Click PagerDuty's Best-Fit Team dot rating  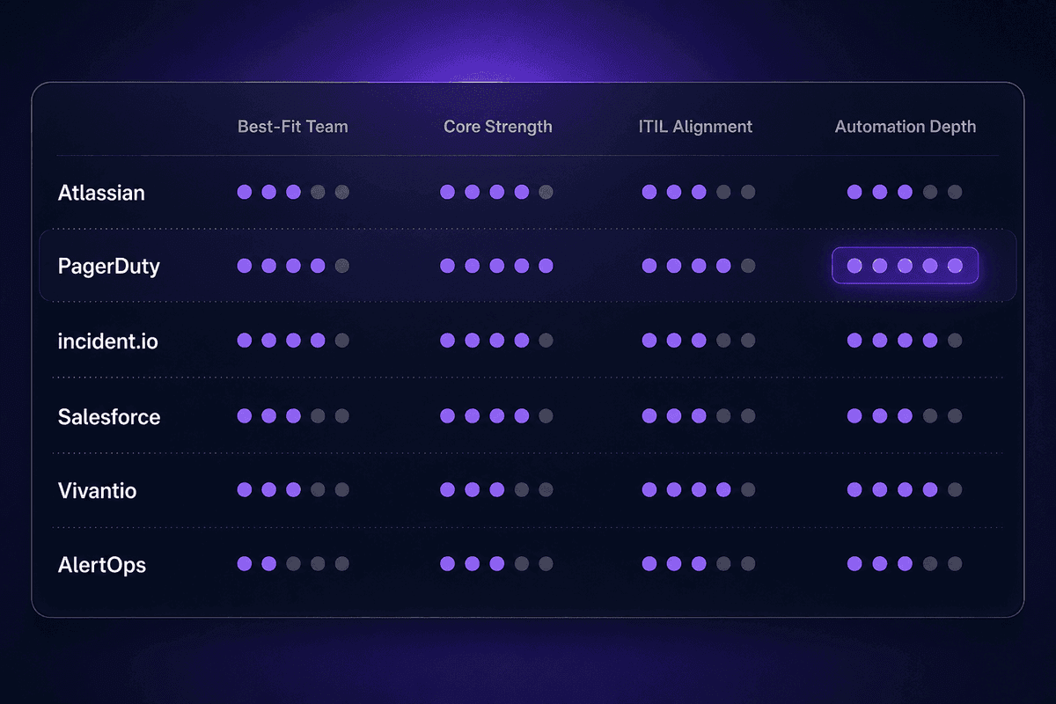tap(293, 266)
